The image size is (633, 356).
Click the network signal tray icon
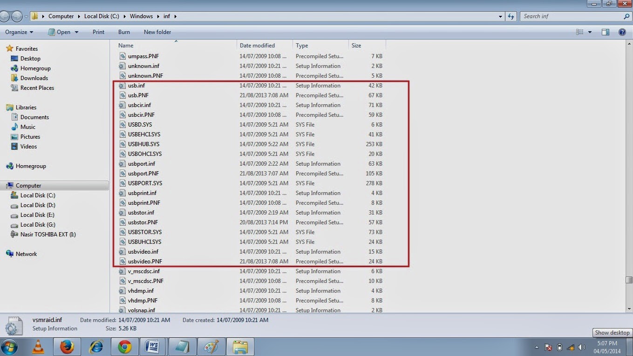pos(571,348)
